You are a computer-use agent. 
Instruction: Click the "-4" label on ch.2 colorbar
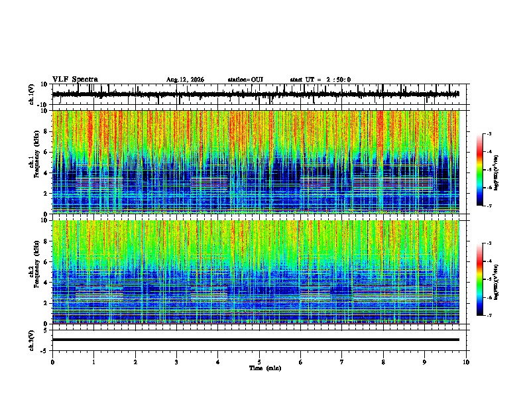pos(489,261)
